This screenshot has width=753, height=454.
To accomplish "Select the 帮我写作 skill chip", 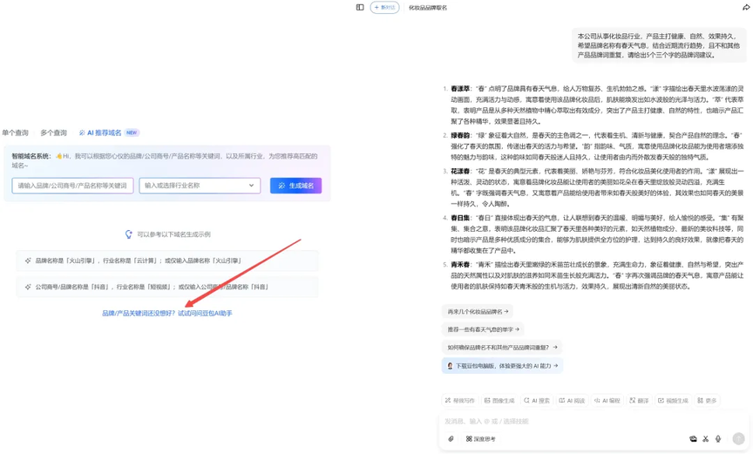I will tap(459, 400).
